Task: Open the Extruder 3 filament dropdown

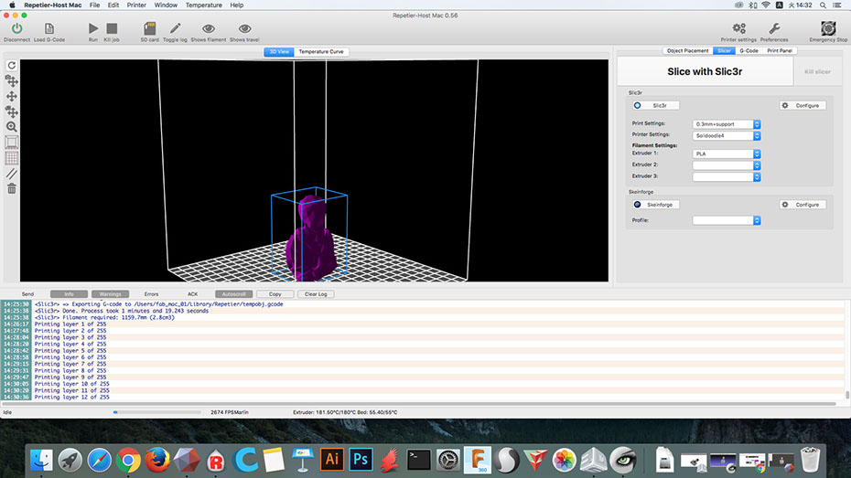Action: 727,176
